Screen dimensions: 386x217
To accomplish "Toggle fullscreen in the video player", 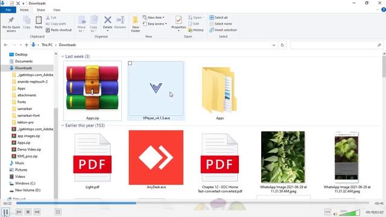I will [x=58, y=212].
